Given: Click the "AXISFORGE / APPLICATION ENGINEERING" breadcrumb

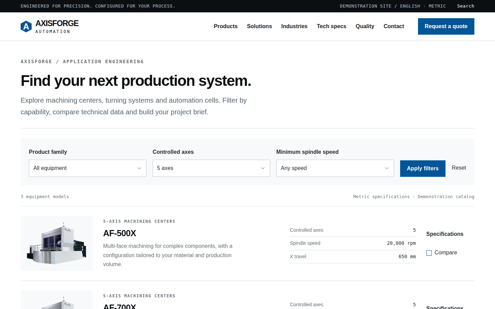Looking at the screenshot, I should pos(82,62).
